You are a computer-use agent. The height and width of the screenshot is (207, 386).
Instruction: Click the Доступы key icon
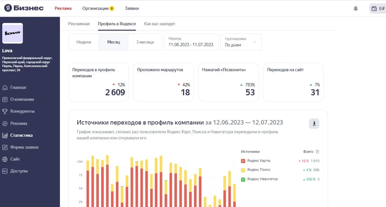(5, 171)
